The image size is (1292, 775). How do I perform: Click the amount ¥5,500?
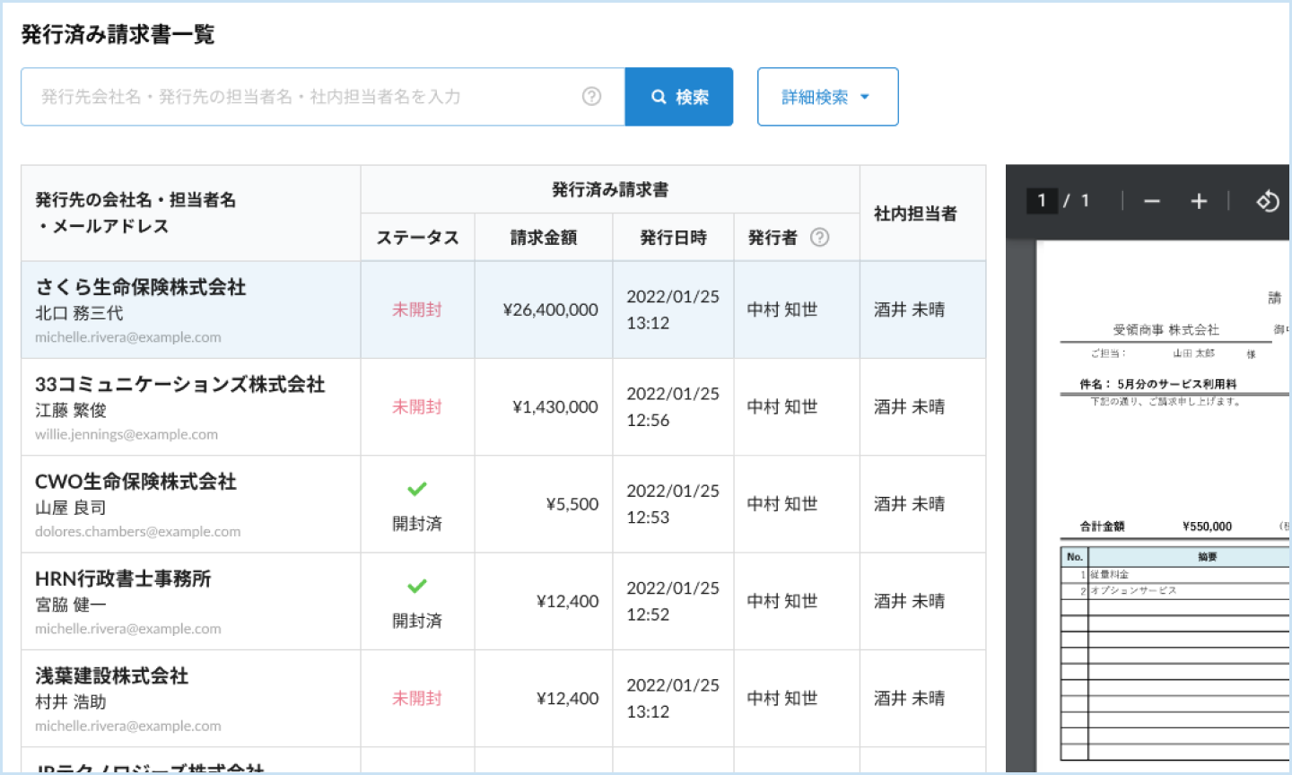[572, 504]
